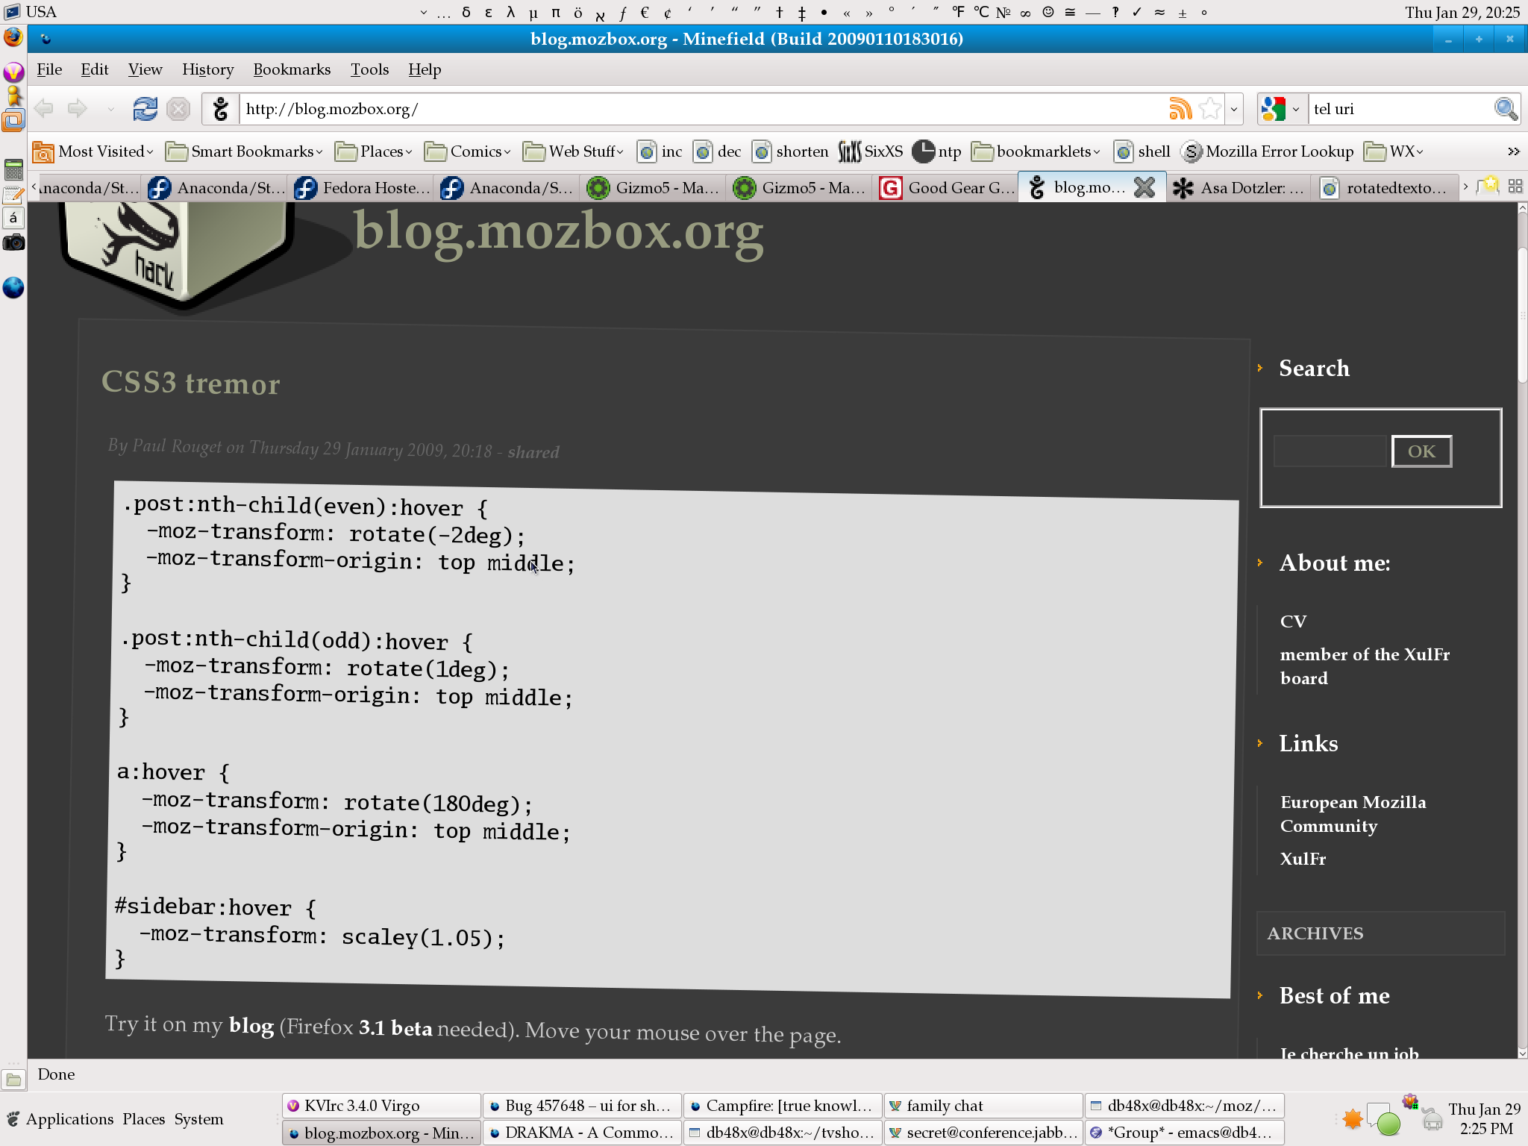Open the Edit menu
Image resolution: width=1528 pixels, height=1146 pixels.
point(95,69)
